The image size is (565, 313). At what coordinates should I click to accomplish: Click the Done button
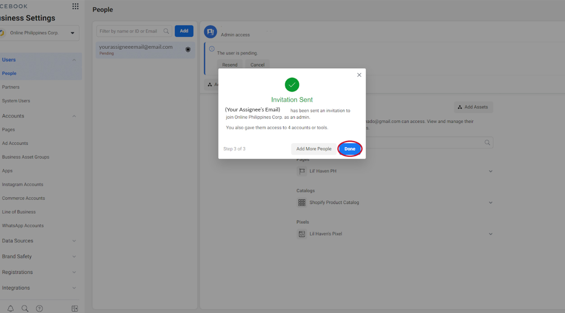pyautogui.click(x=350, y=149)
